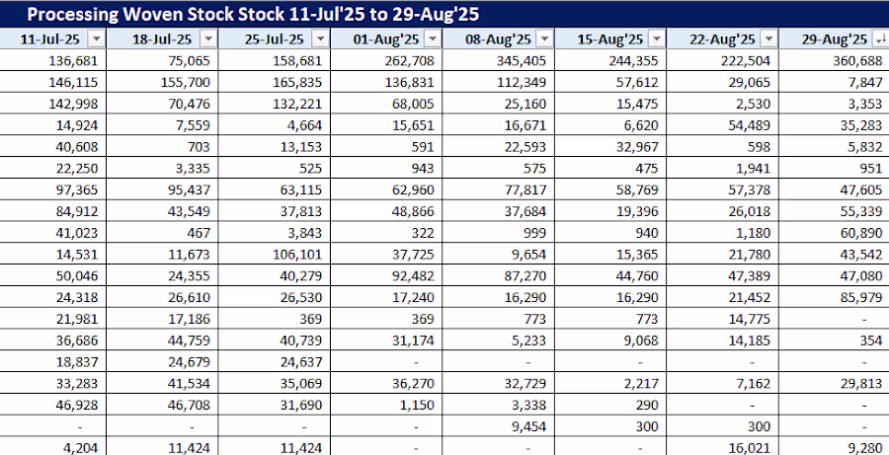Viewport: 889px width, 455px height.
Task: Open the 25-Jul-25 column filter dropdown
Action: tap(320, 38)
